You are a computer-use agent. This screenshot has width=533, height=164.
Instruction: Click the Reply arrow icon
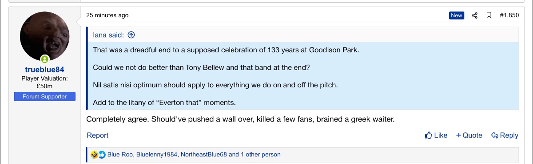(x=494, y=135)
